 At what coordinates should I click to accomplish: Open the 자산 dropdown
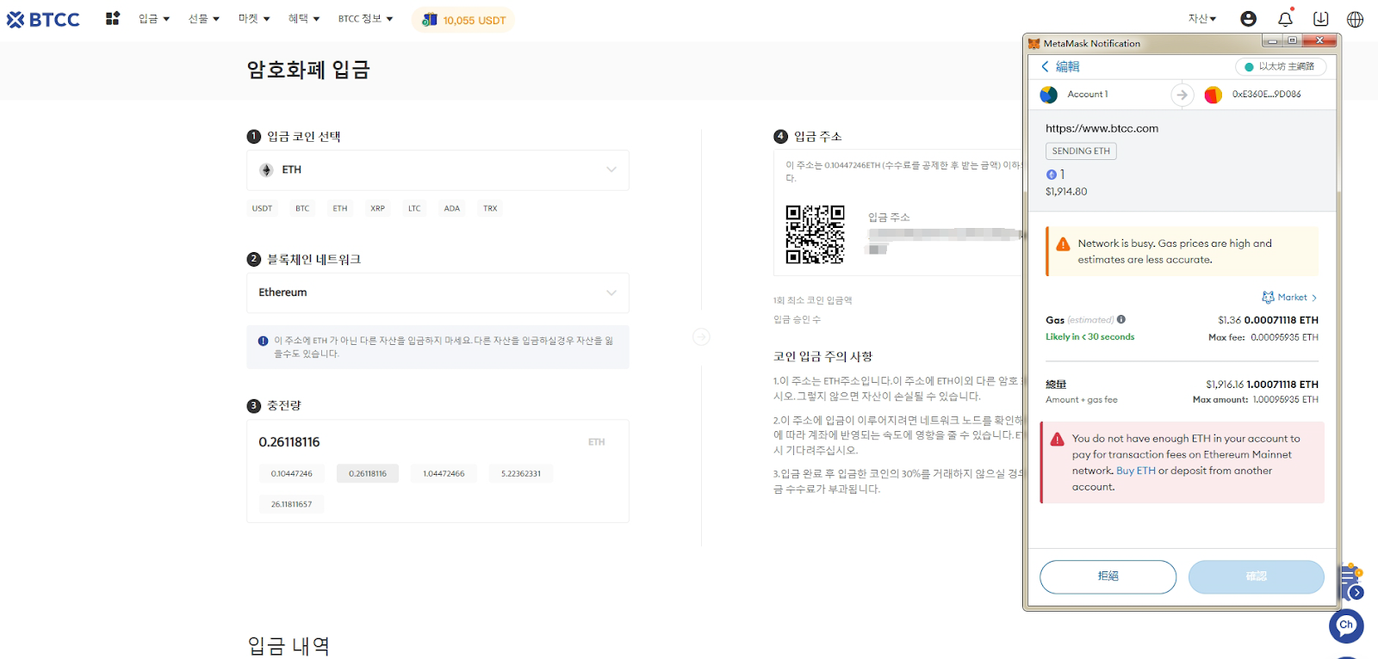(x=1202, y=19)
